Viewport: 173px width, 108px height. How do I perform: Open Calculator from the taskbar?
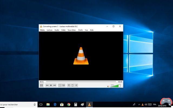coord(76,104)
